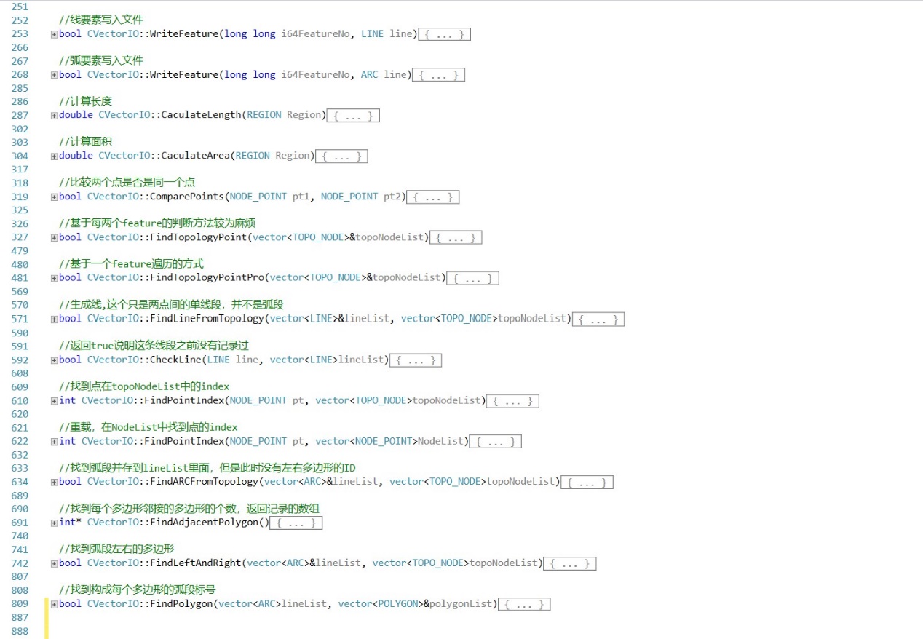
Task: Click the collapsed { ... } block after CheckLine
Action: [x=416, y=360]
